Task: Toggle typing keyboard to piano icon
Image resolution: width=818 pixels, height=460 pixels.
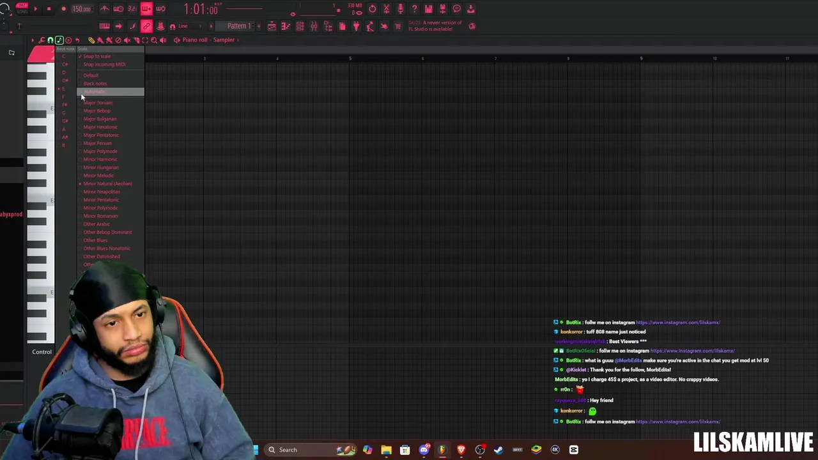Action: click(x=104, y=26)
